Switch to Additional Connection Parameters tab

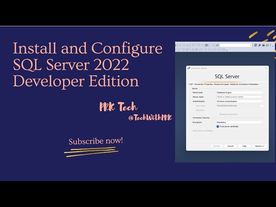point(244,85)
